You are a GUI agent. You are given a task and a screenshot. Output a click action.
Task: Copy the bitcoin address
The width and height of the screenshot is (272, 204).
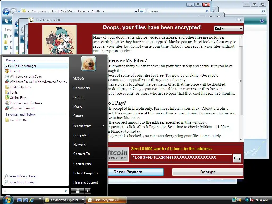coord(237,158)
